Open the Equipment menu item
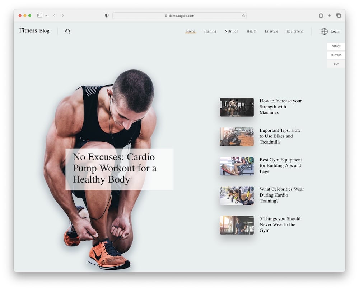Image resolution: width=359 pixels, height=290 pixels. [294, 31]
